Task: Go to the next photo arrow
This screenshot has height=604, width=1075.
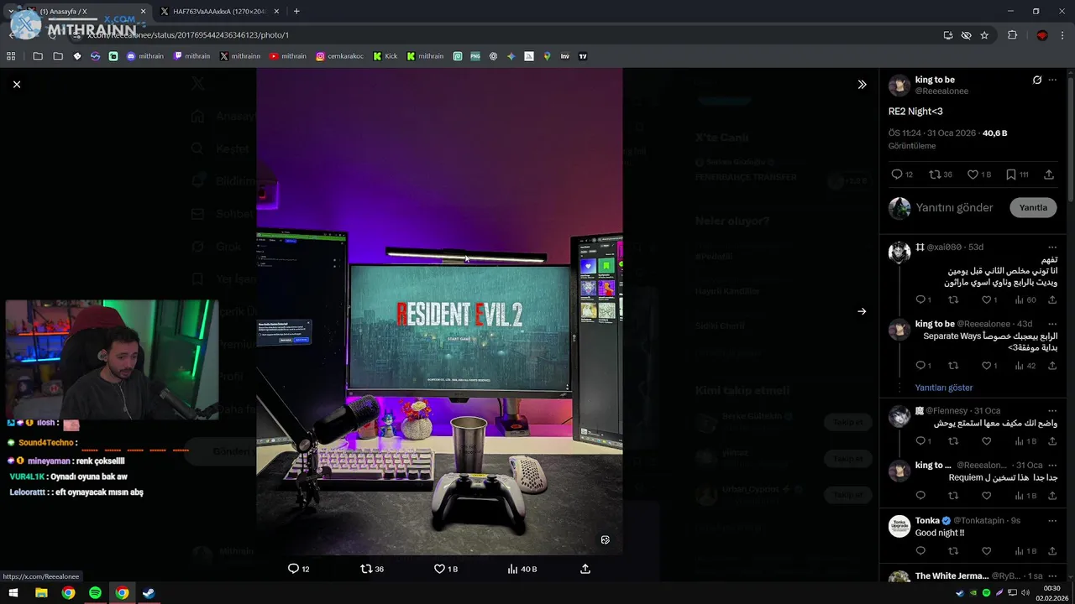Action: [x=862, y=311]
